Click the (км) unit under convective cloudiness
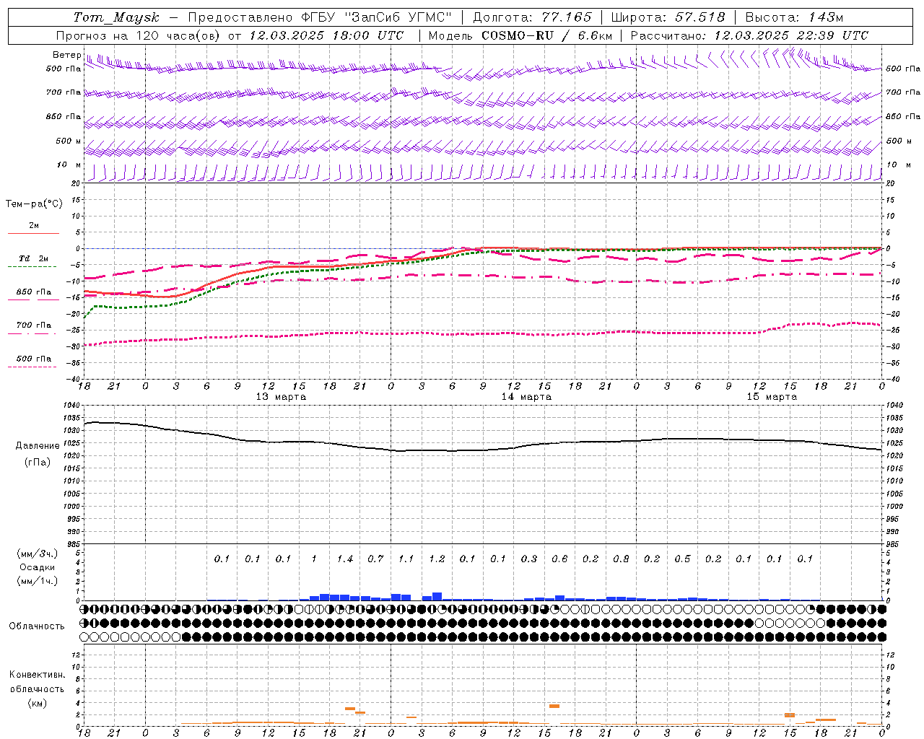The height and width of the screenshot is (739, 924). click(x=37, y=703)
